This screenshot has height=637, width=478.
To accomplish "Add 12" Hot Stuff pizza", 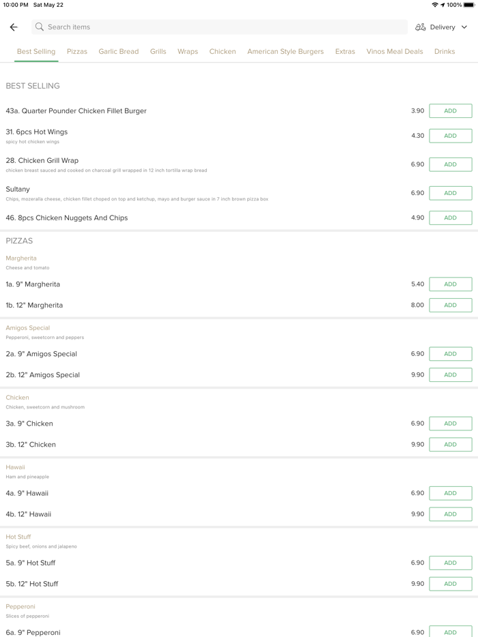I will pyautogui.click(x=450, y=584).
